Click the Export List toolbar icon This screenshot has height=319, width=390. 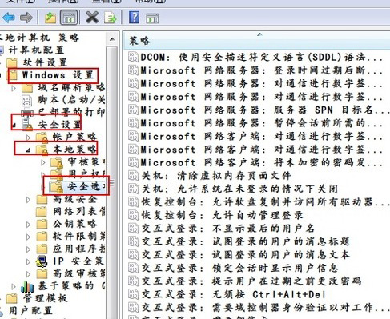(111, 18)
